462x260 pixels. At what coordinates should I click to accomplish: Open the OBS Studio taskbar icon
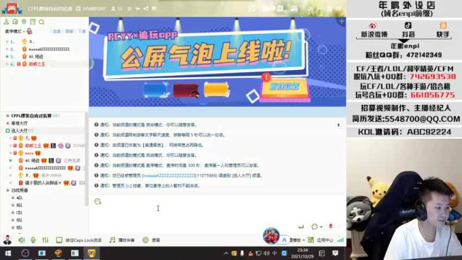coord(25,253)
